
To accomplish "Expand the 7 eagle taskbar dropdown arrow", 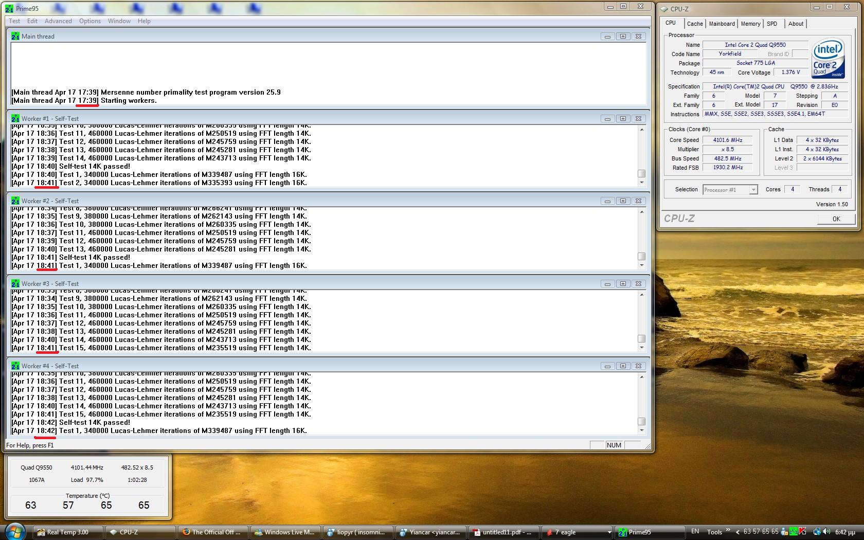I will pyautogui.click(x=609, y=532).
